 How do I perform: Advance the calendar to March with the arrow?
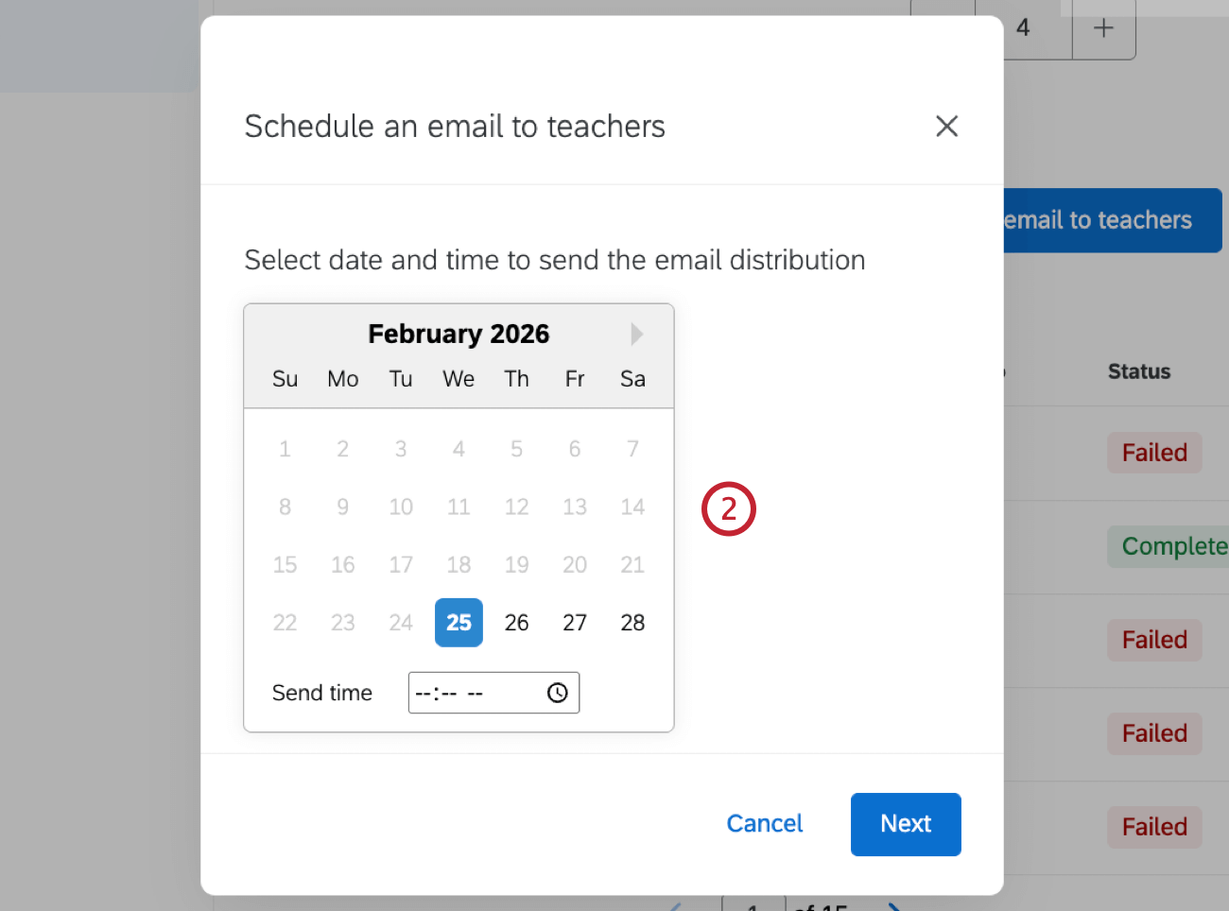click(635, 334)
